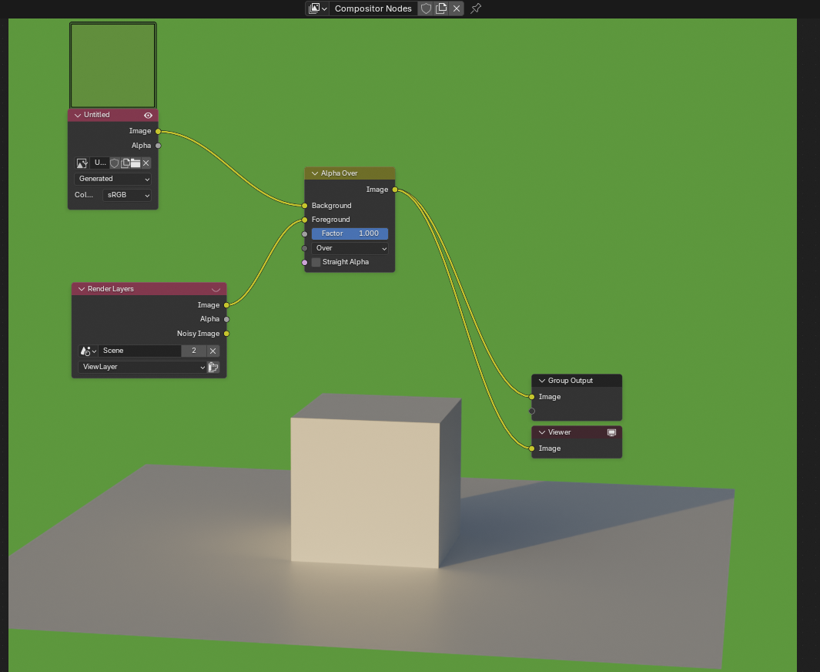Screen dimensions: 820x672
Task: Open the sRGB color space dropdown
Action: 127,196
